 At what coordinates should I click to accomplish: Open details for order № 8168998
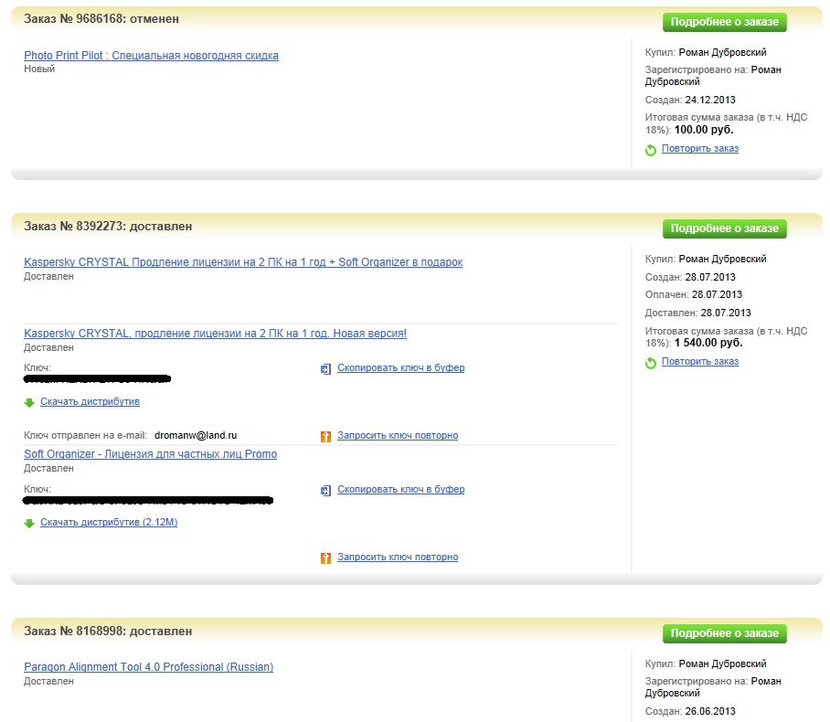[724, 633]
